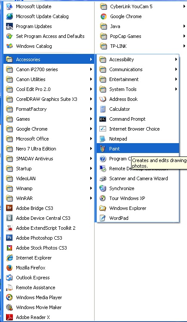
Task: Expand the Communications submenu arrow
Action: (x=176, y=69)
